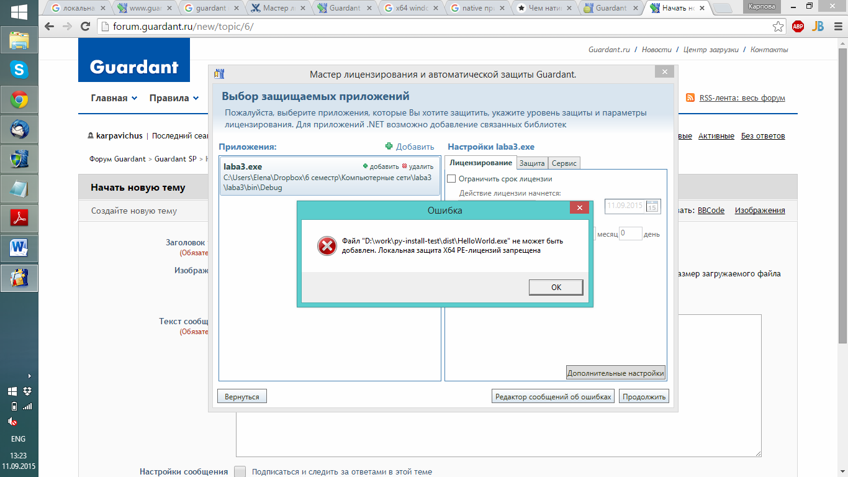The width and height of the screenshot is (848, 477).
Task: Click the RSS feed orange icon
Action: (690, 98)
